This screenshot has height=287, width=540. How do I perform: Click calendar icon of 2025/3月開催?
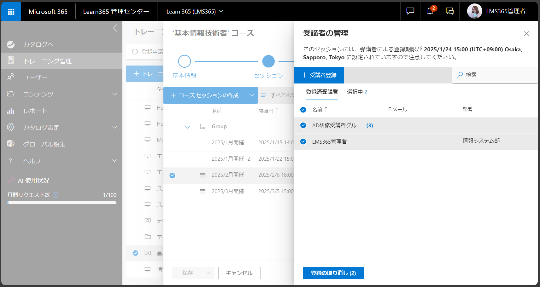click(202, 192)
